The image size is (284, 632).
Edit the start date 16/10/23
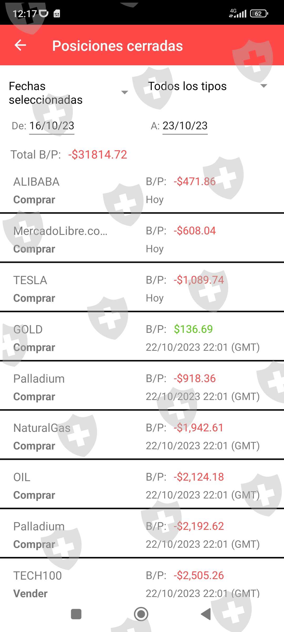[52, 126]
